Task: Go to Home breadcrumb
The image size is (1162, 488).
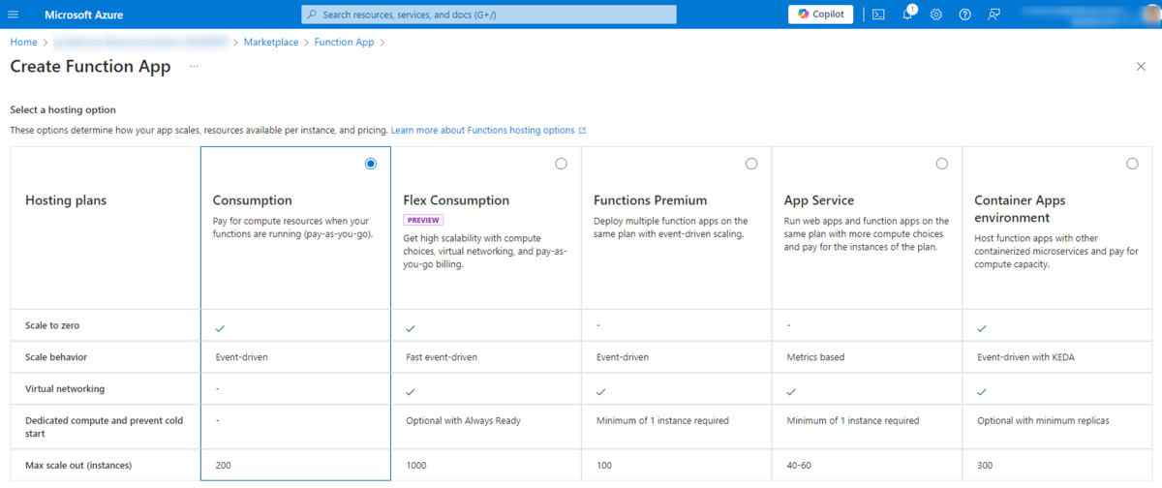Action: (x=23, y=43)
